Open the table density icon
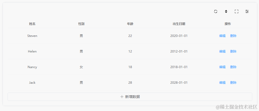The image size is (259, 111). point(226,11)
